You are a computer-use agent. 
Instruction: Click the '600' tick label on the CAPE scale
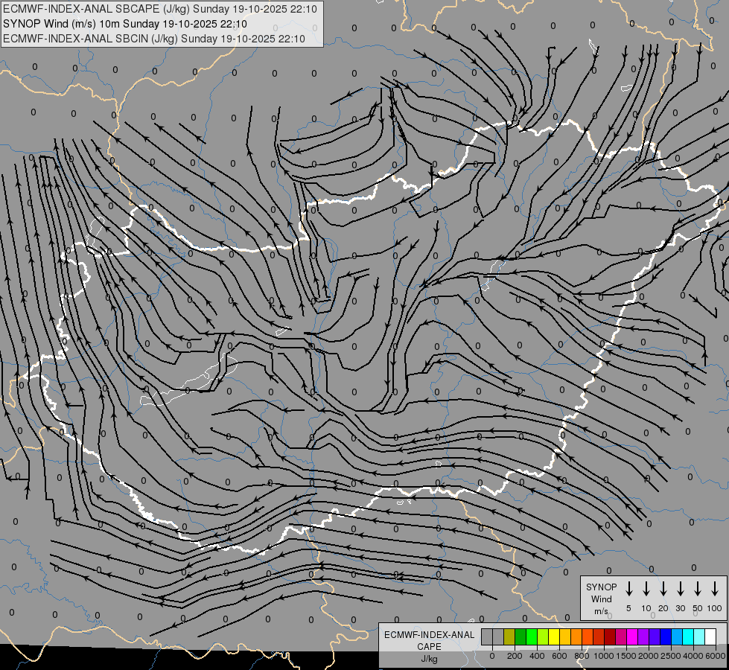click(x=559, y=656)
